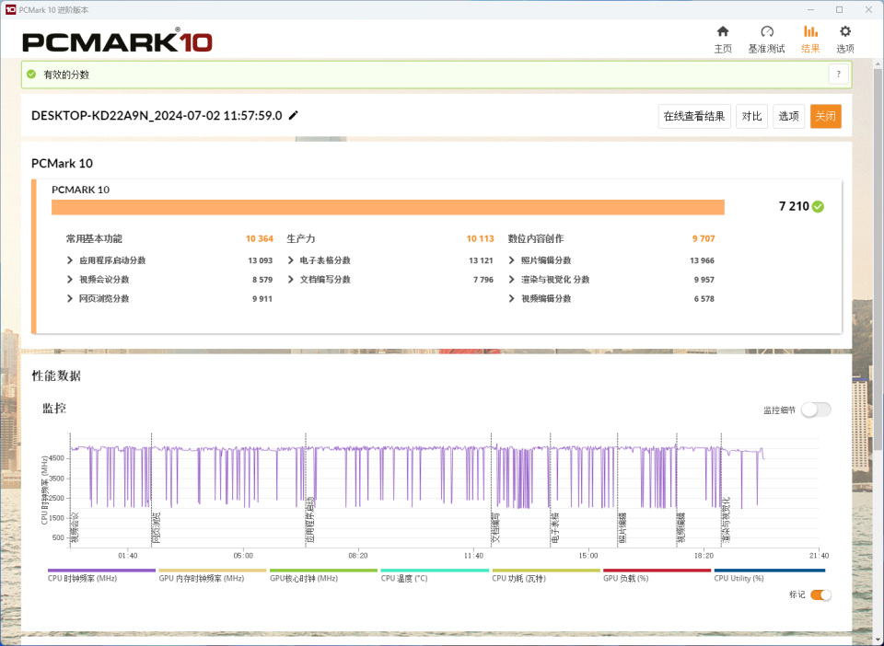Click the 13 093 score value
The height and width of the screenshot is (646, 884).
click(261, 260)
